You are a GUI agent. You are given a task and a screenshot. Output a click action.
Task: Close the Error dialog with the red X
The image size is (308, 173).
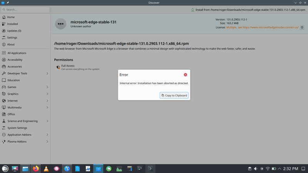pos(185,75)
